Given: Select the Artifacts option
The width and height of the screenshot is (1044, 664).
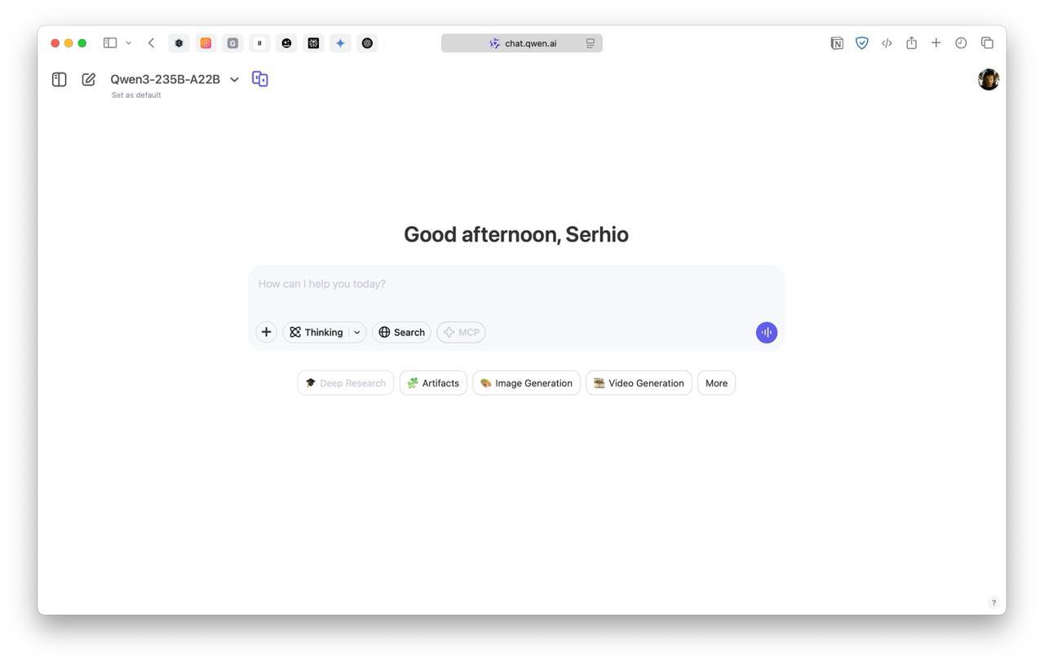Looking at the screenshot, I should pos(433,383).
